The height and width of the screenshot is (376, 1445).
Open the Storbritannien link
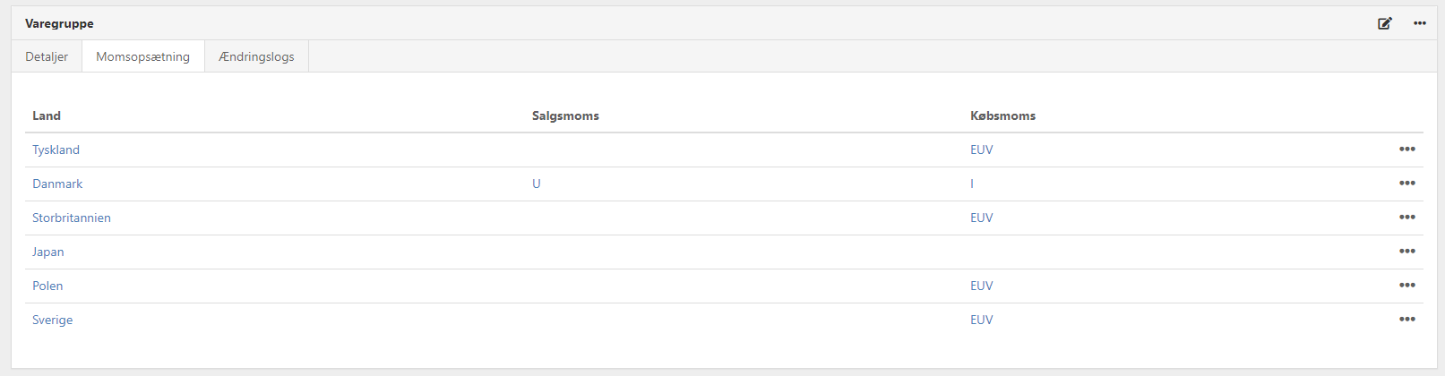pos(72,218)
